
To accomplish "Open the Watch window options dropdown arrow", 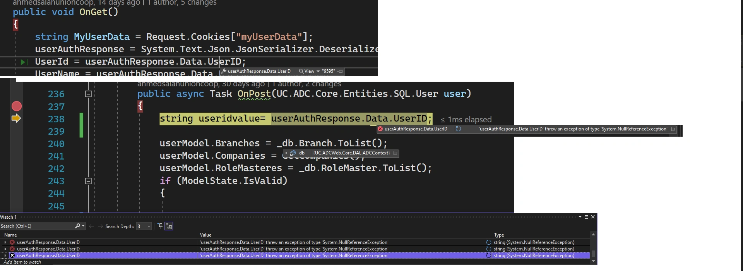I will [580, 217].
